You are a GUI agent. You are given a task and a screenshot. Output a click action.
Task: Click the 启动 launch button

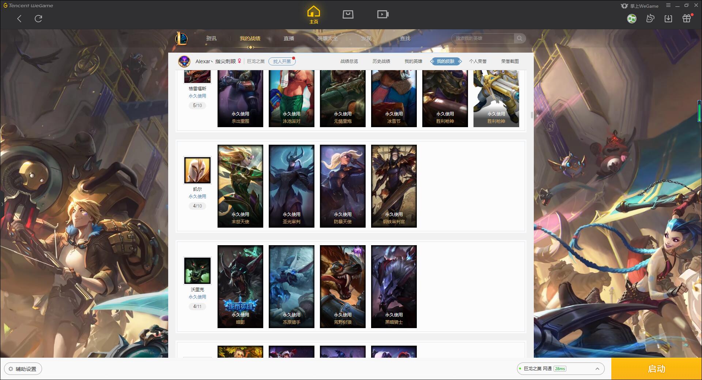coord(657,369)
